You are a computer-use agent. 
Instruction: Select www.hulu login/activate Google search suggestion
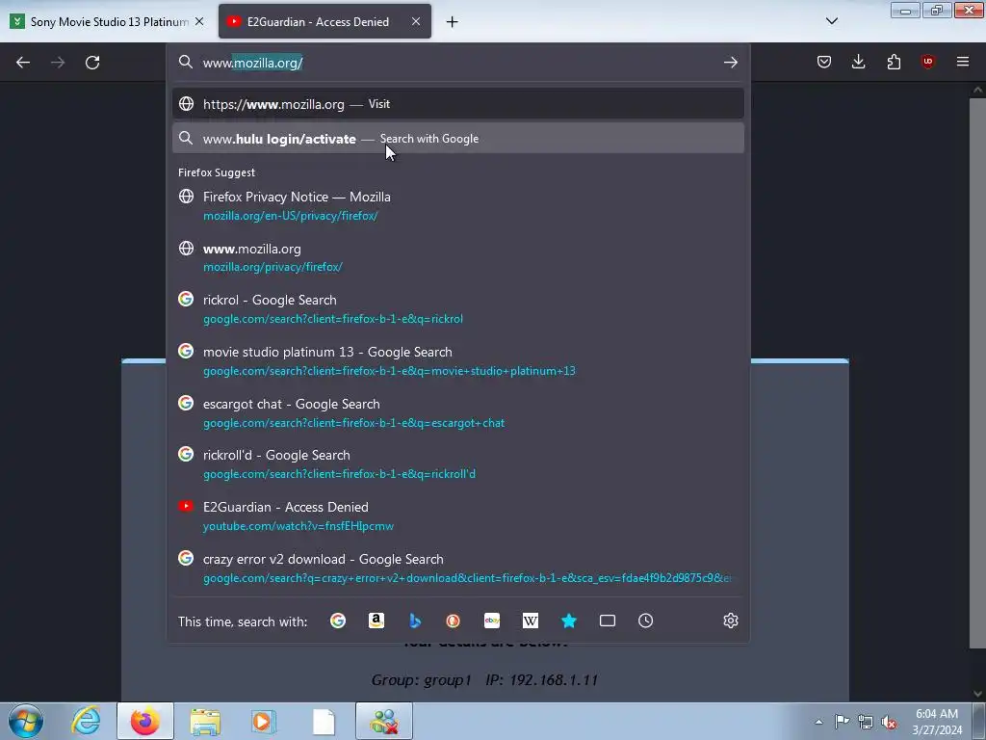457,139
